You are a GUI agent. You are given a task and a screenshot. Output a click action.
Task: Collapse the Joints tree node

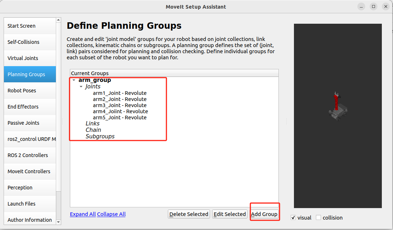[81, 87]
